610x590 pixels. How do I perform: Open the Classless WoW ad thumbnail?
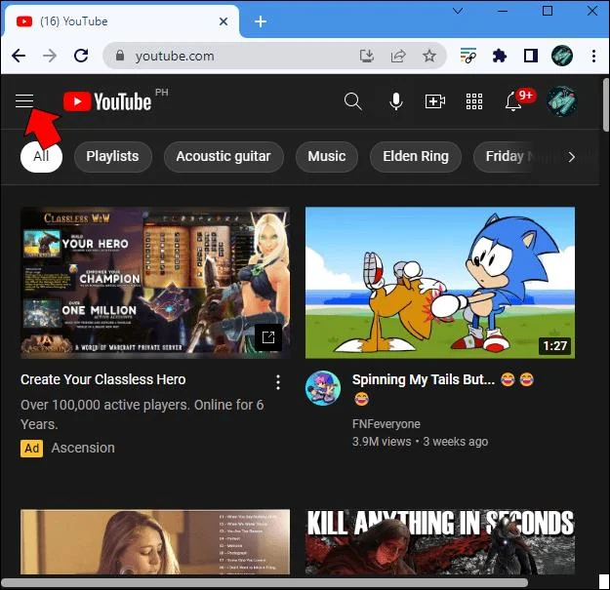(x=155, y=283)
